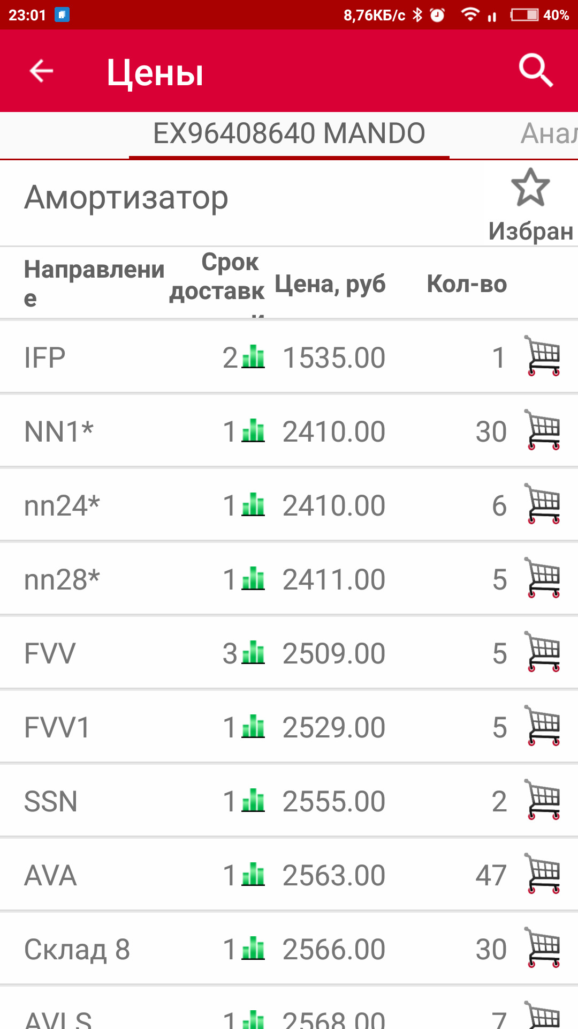Add AVA offer to cart
This screenshot has width=578, height=1029.
(543, 874)
